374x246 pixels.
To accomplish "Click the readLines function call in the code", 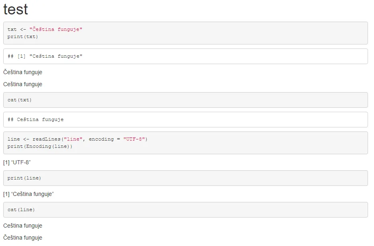I will coord(44,139).
